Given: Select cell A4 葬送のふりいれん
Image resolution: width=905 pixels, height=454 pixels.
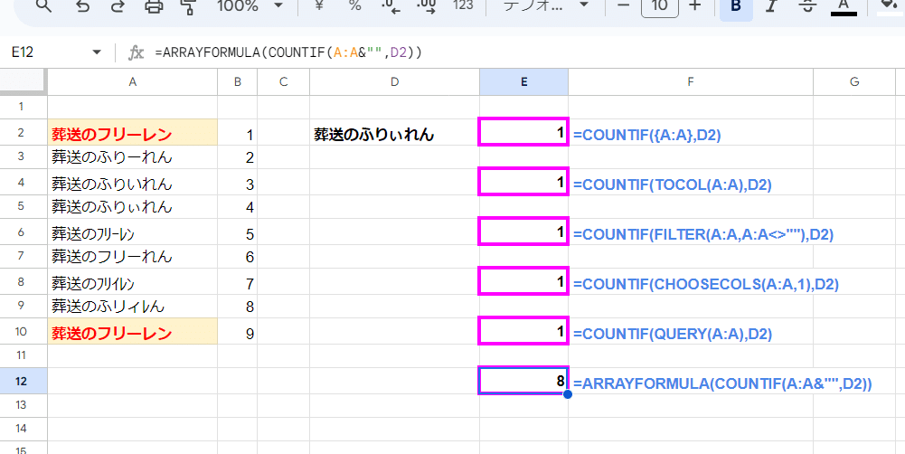Looking at the screenshot, I should pos(133,182).
